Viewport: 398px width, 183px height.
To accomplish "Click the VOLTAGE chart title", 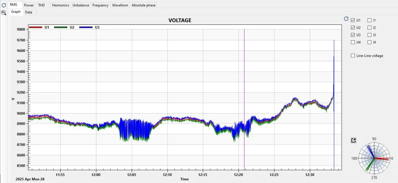I will (180, 21).
